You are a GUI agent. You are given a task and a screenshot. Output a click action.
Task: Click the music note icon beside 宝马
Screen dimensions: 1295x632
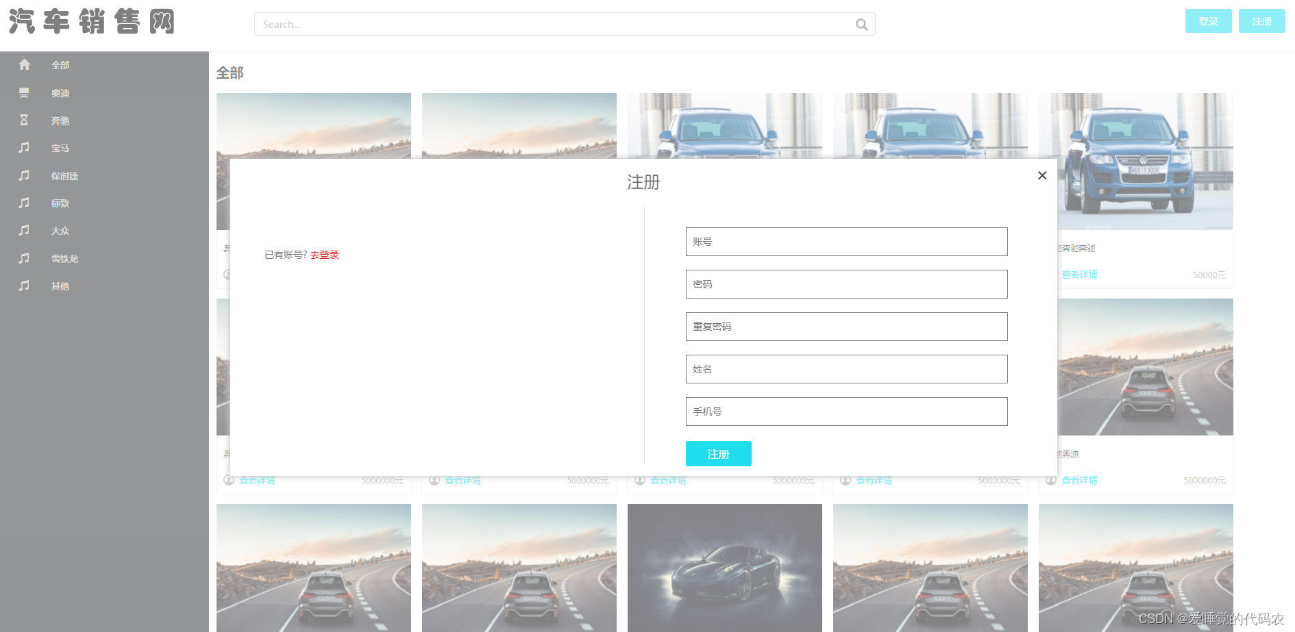point(24,147)
